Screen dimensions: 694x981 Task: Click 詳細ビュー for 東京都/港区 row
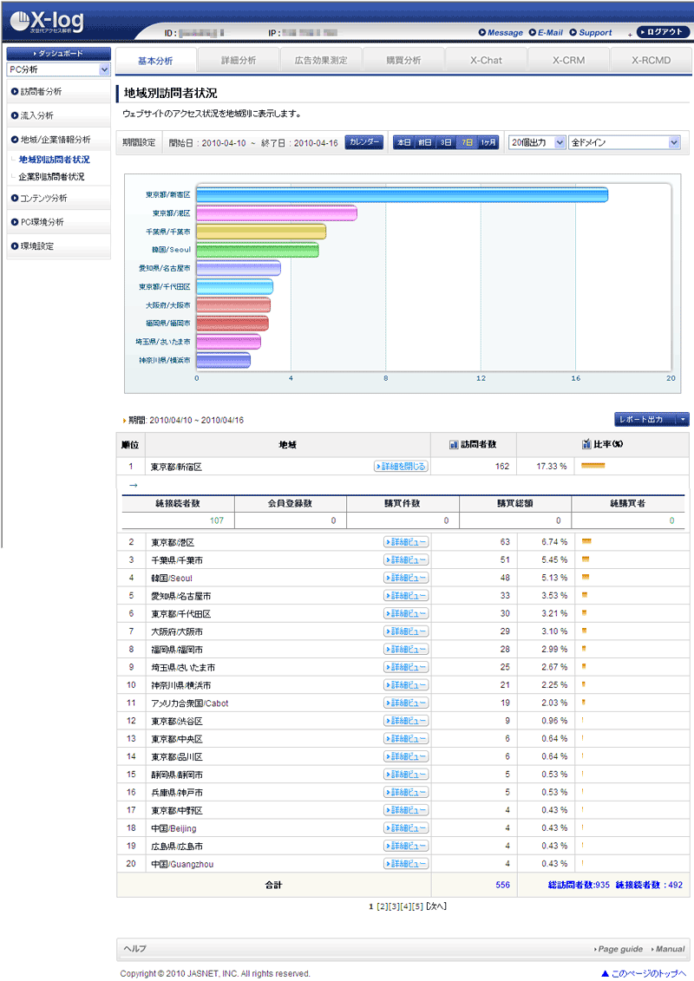(x=406, y=542)
